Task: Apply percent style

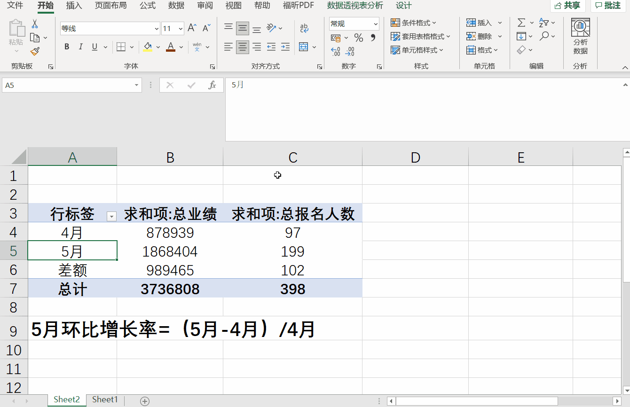Action: [x=359, y=38]
